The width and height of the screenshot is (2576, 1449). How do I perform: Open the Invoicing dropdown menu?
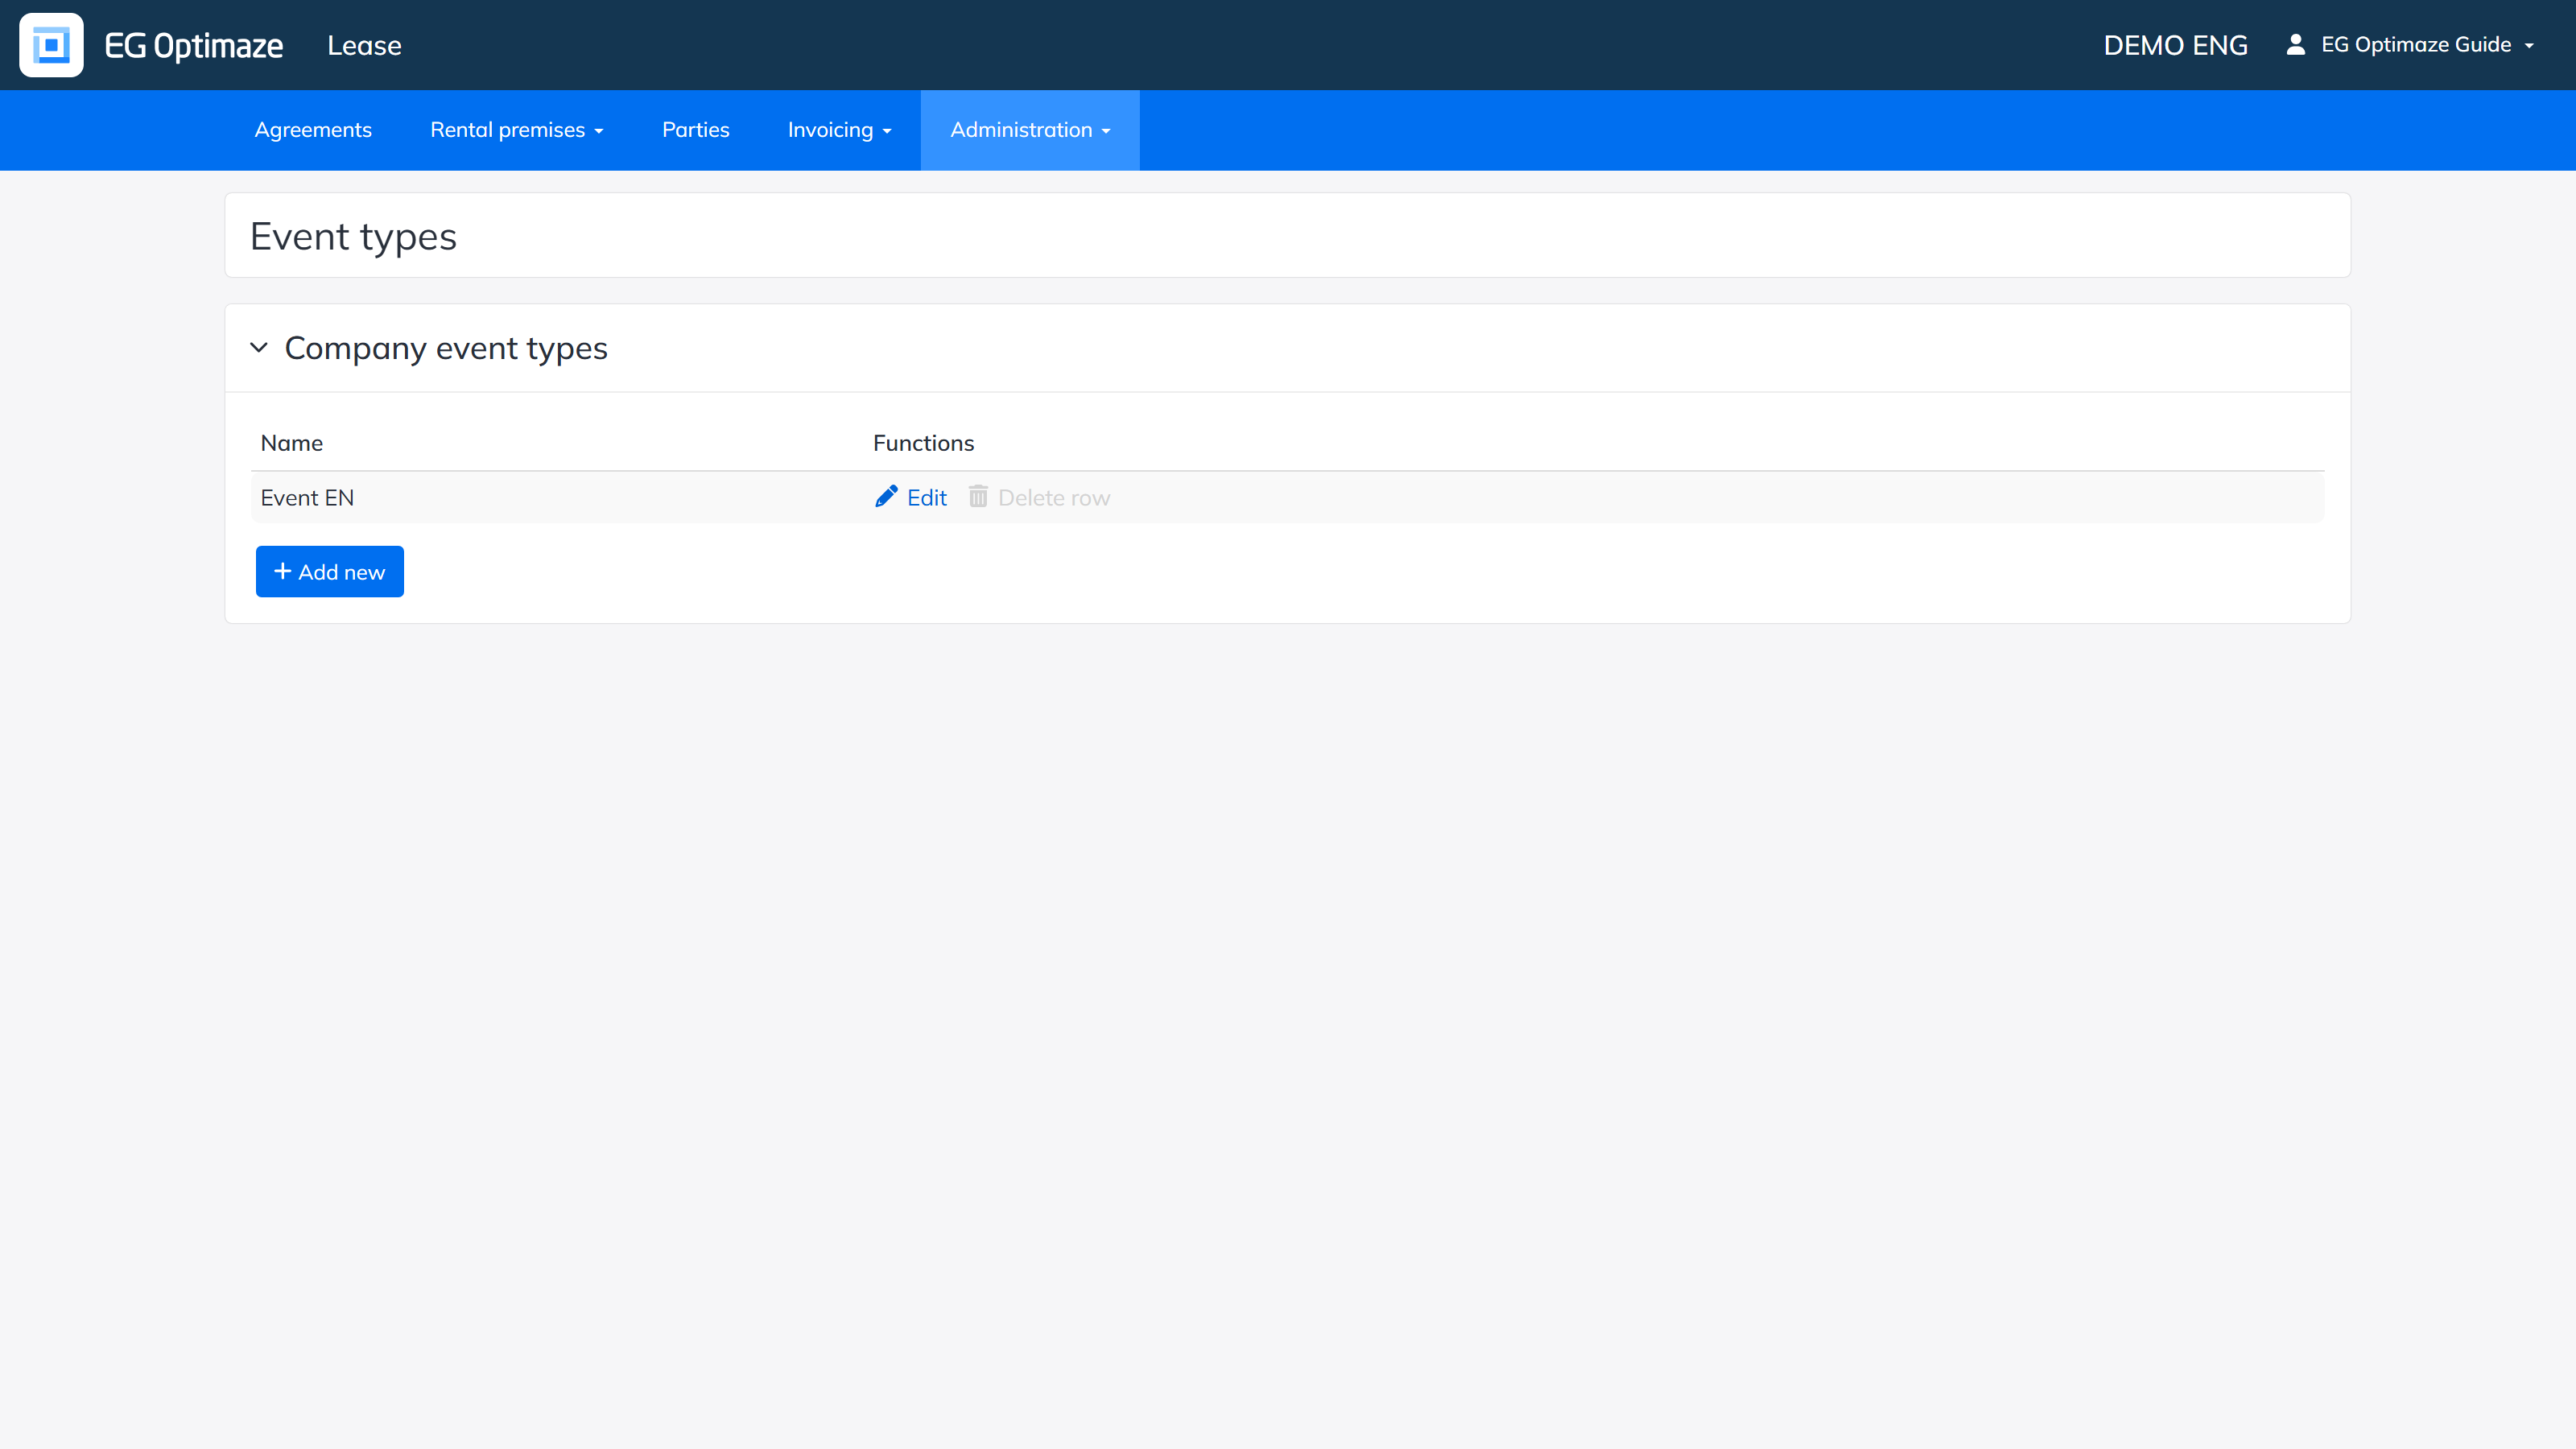[839, 130]
